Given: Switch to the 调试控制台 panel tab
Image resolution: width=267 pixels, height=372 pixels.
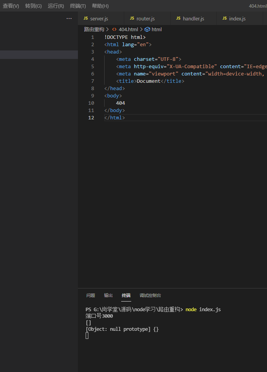Looking at the screenshot, I should coord(150,295).
